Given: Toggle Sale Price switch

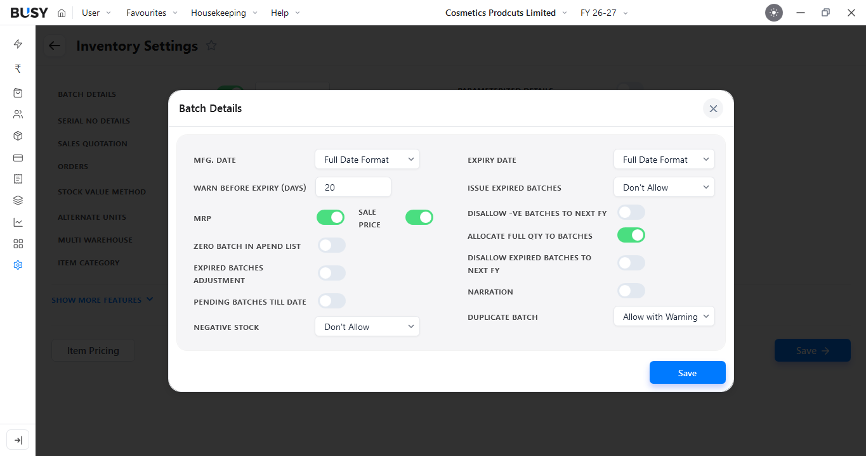Looking at the screenshot, I should (419, 218).
